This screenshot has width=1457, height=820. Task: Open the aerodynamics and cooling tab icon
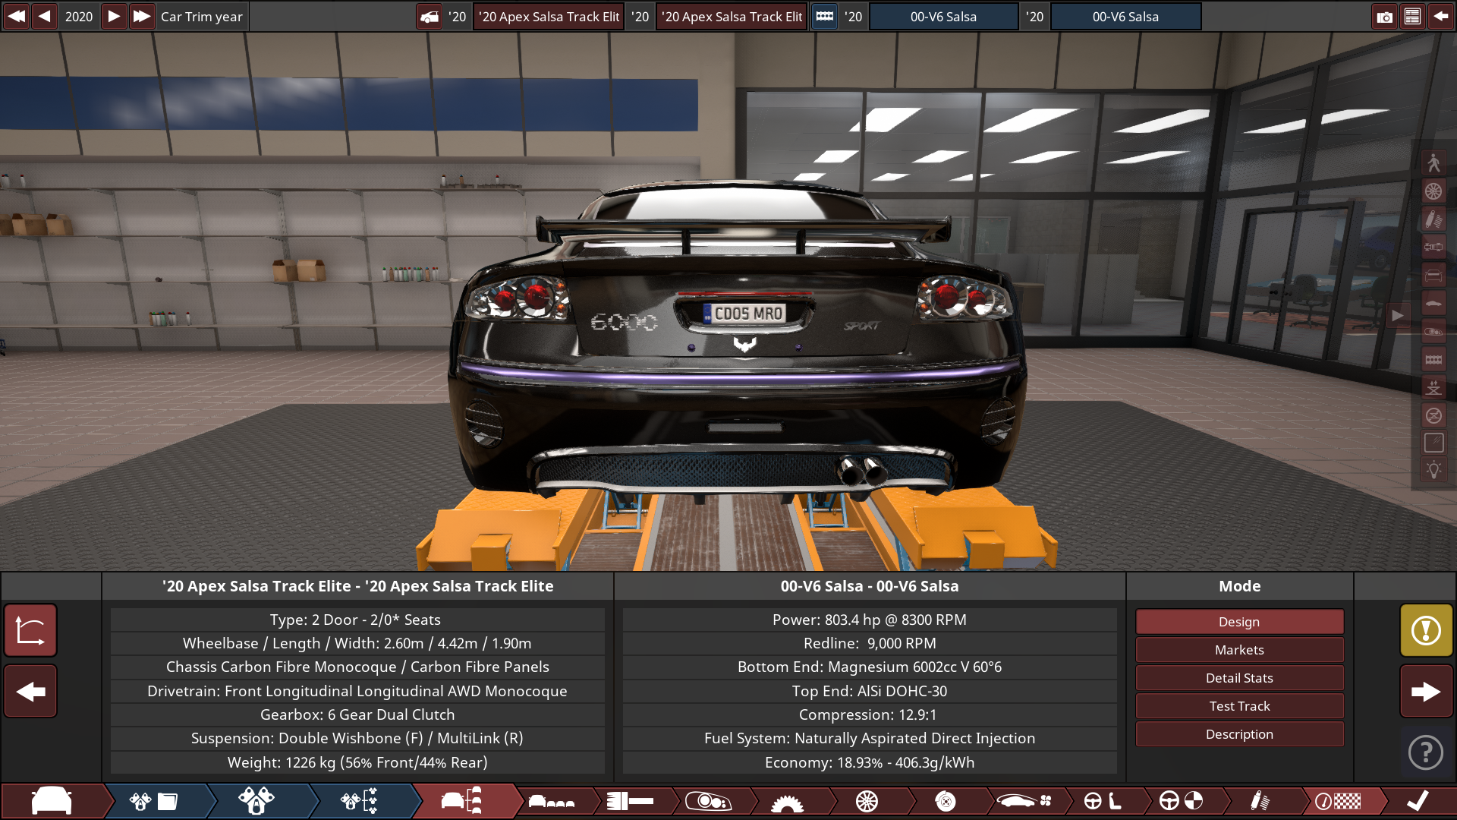coord(1024,801)
